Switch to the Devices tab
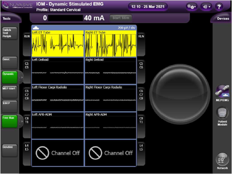Viewport: 232px width, 174px height. click(x=223, y=19)
